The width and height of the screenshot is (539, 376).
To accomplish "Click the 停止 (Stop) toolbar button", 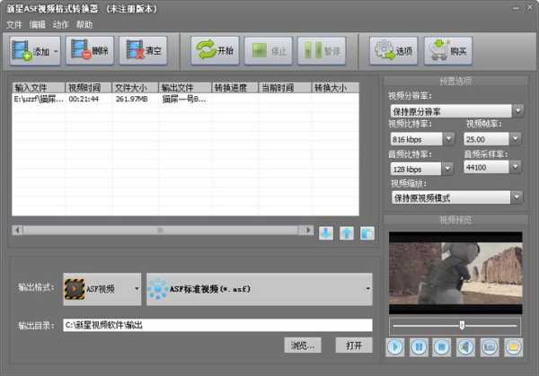I will [x=268, y=51].
